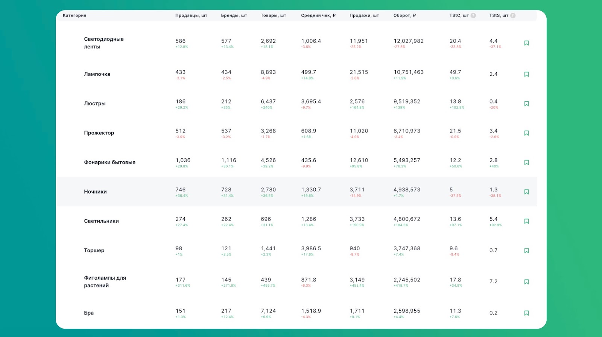Bookmark the Светильники category row

[x=526, y=221]
